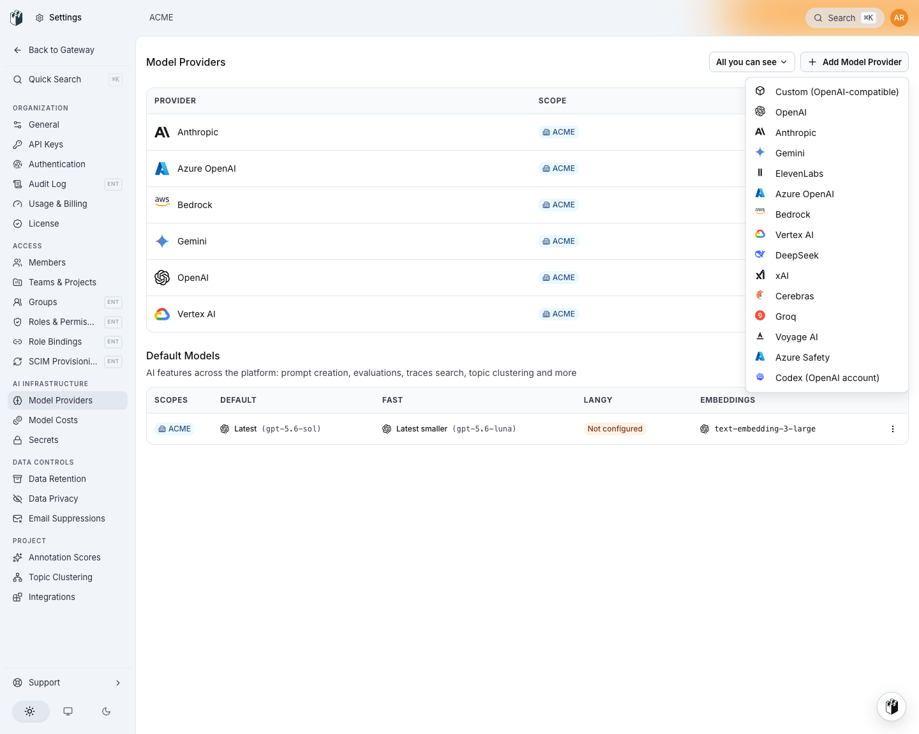
Task: Click the xAI icon in dropdown list
Action: point(760,275)
